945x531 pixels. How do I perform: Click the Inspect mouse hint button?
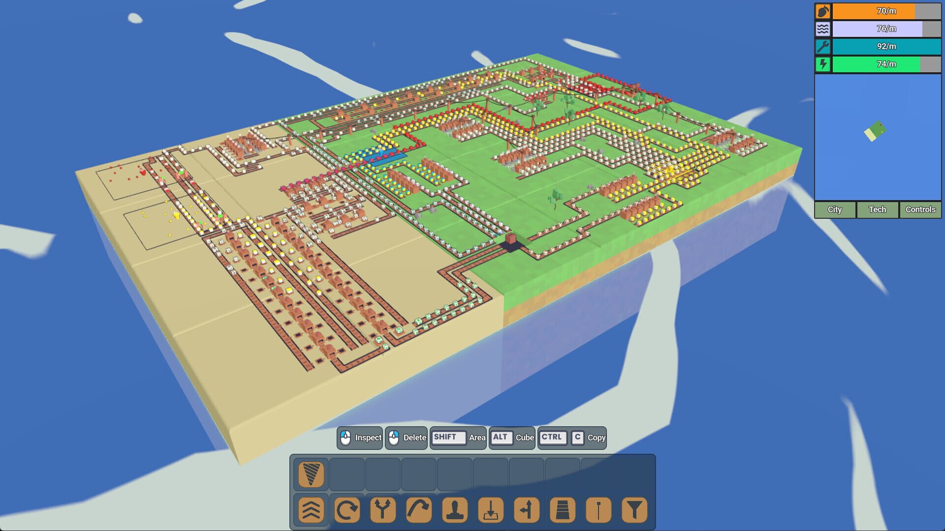tap(360, 438)
